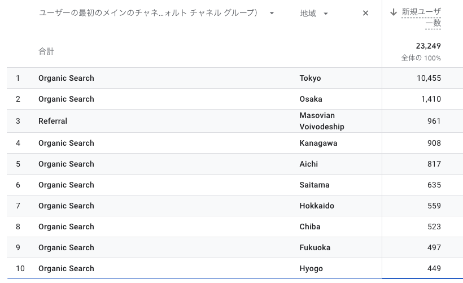Open the 地域 dimension dropdown arrow
The image size is (463, 283).
tap(326, 14)
